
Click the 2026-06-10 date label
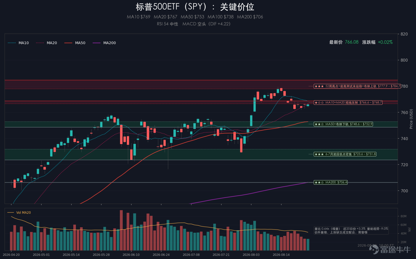coord(131,255)
